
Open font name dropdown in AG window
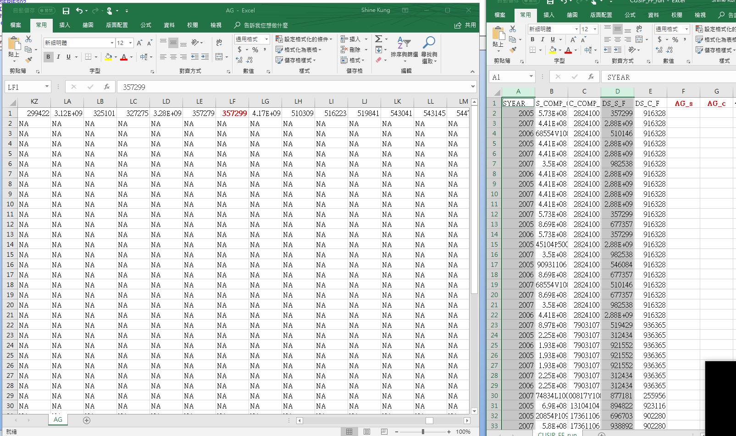[x=112, y=43]
